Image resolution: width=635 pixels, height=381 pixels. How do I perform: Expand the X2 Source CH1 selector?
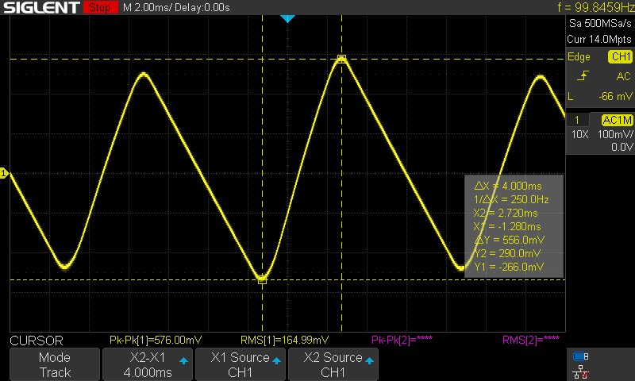click(x=333, y=365)
